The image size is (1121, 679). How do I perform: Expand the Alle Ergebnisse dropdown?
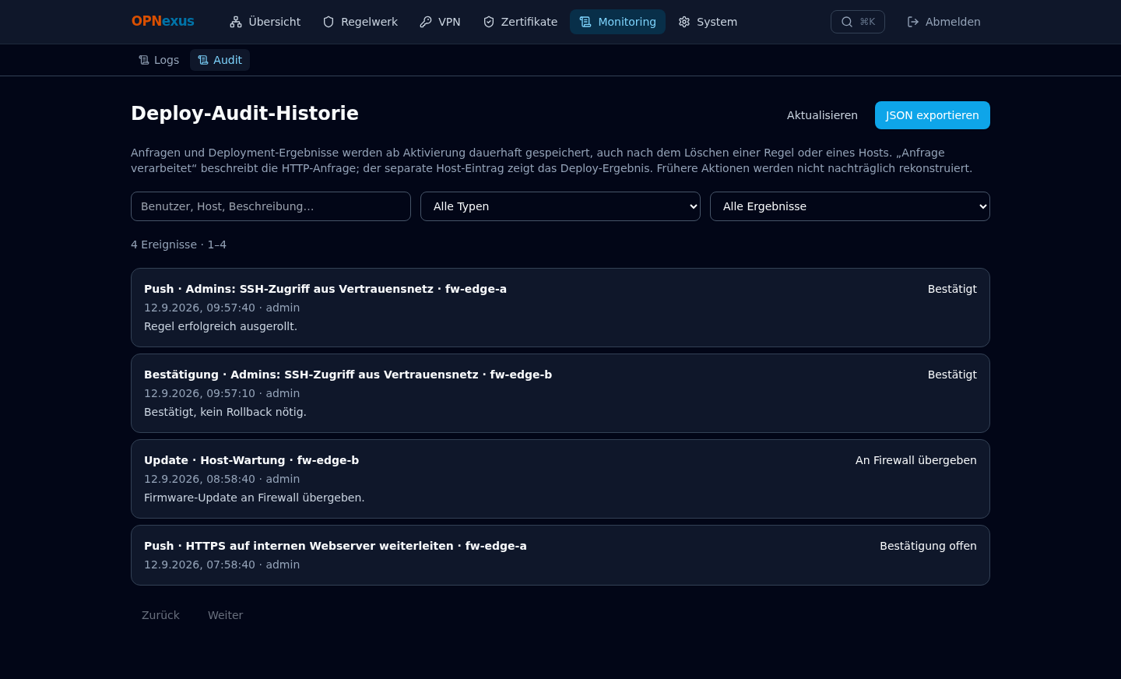pos(850,206)
